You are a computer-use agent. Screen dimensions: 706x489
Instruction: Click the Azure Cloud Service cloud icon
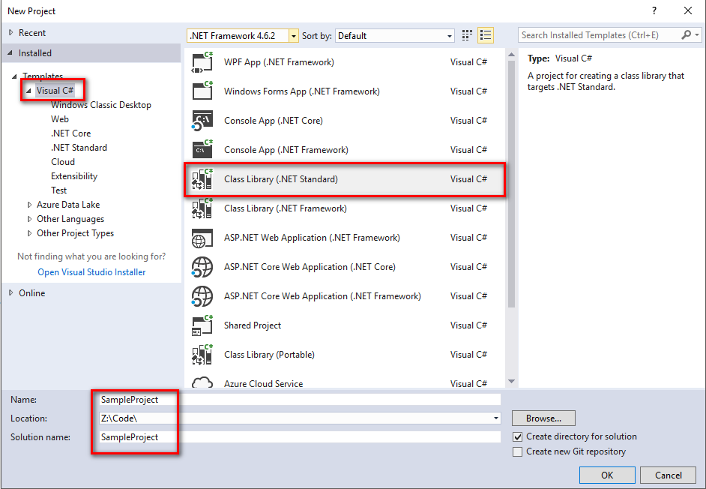point(202,382)
